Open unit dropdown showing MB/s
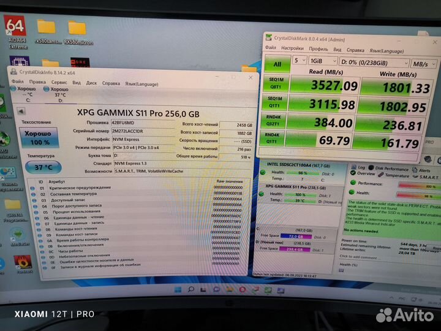This screenshot has height=331, width=441. coord(424,64)
